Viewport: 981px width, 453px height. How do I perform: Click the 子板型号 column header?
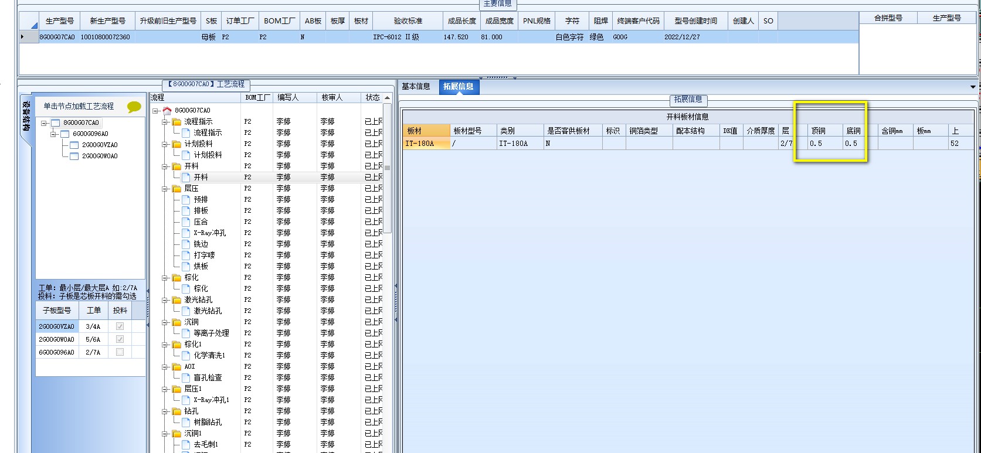[x=57, y=310]
